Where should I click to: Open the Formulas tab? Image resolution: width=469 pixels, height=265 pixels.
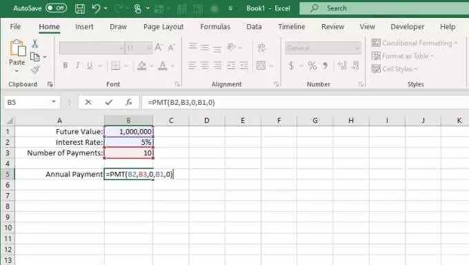click(x=215, y=27)
